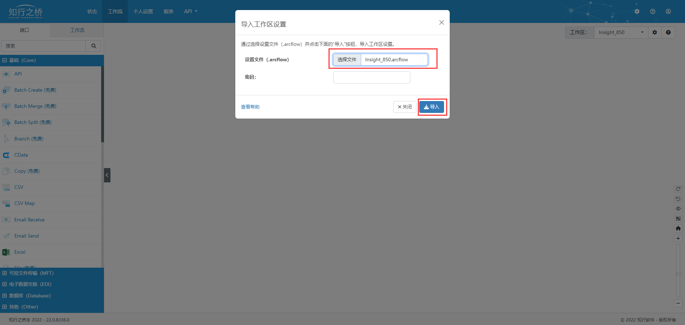Open the 工作区 Insight_850 dropdown

coord(621,32)
